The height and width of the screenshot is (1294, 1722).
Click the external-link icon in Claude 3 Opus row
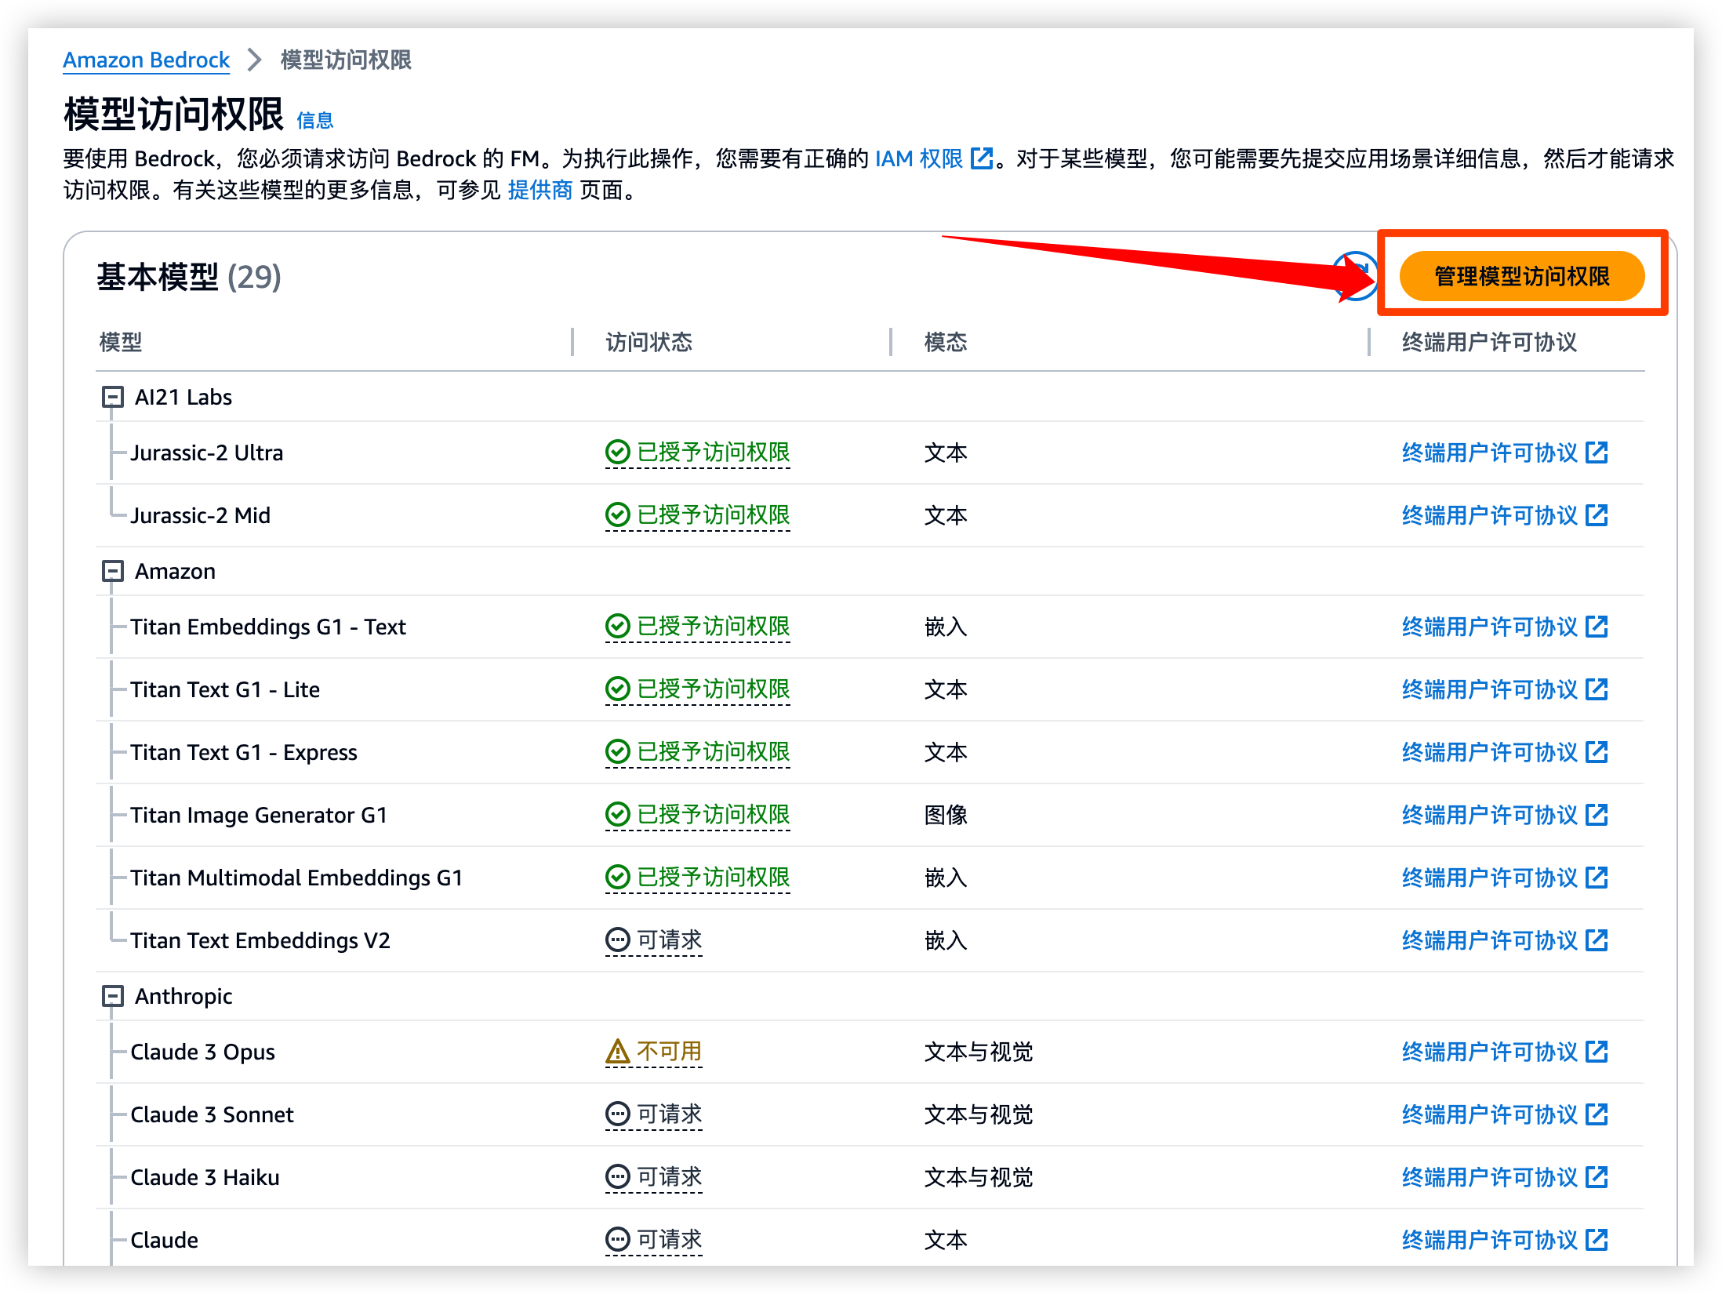point(1597,1052)
